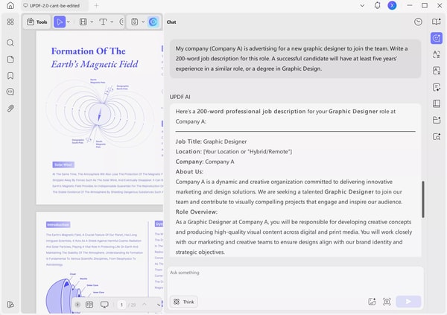The height and width of the screenshot is (315, 447).
Task: Open the attachments paperclip panel
Action: (10, 108)
